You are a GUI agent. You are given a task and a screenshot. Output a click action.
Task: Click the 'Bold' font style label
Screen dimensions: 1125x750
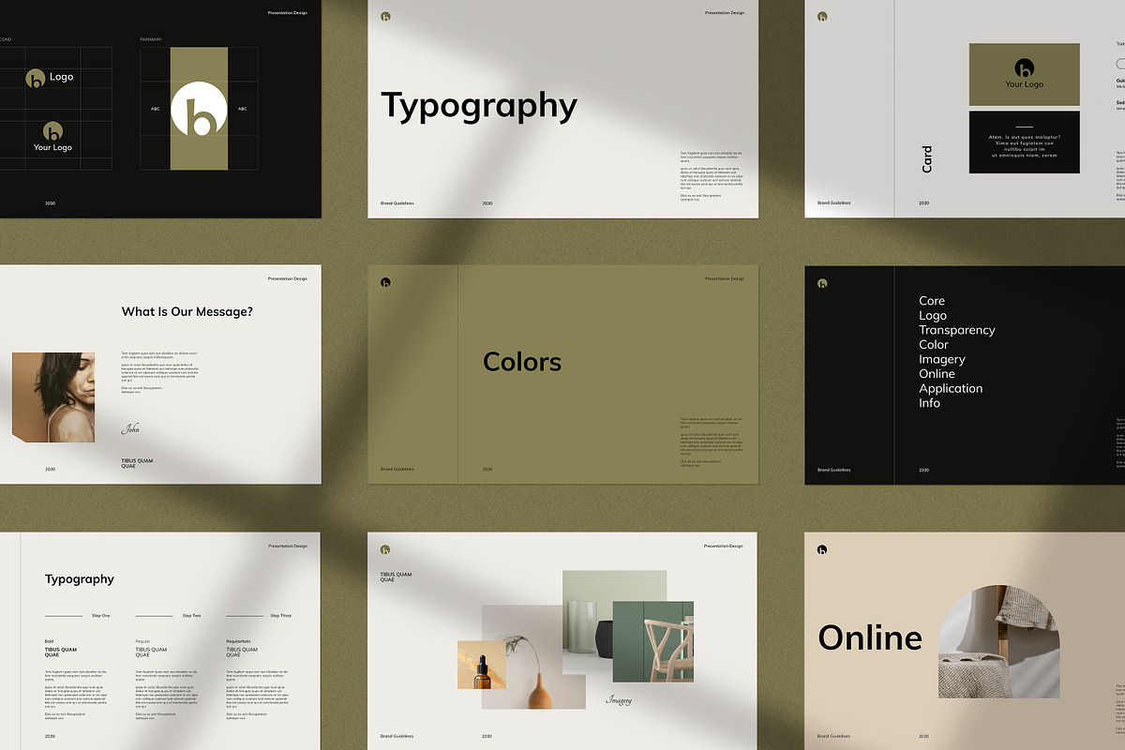tap(50, 641)
